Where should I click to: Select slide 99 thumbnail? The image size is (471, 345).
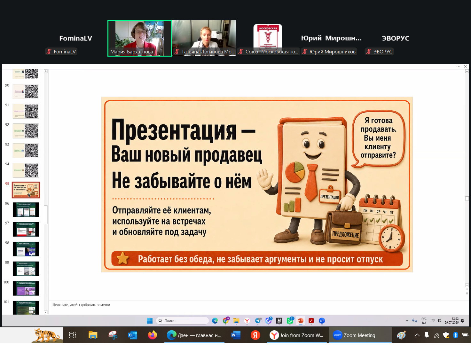click(x=26, y=269)
